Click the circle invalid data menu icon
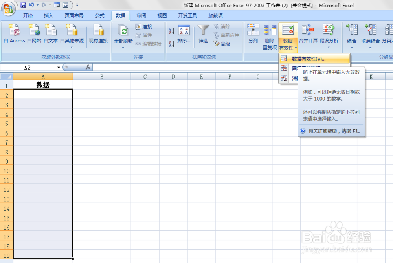Image resolution: width=393 pixels, height=263 pixels. click(x=284, y=68)
